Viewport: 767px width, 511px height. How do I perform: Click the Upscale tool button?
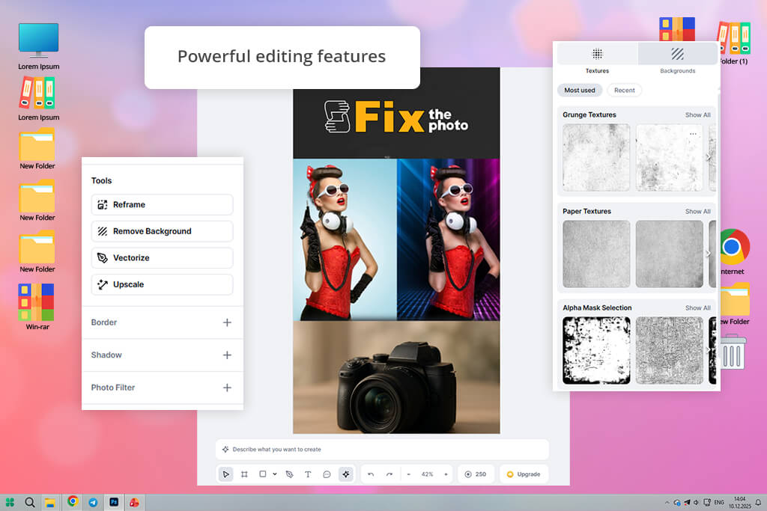tap(162, 284)
